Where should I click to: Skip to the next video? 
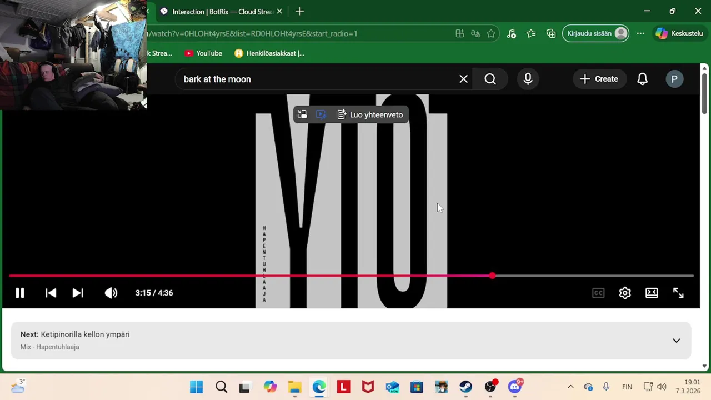click(x=78, y=293)
